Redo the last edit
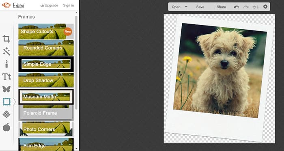284x151 pixels. click(246, 7)
